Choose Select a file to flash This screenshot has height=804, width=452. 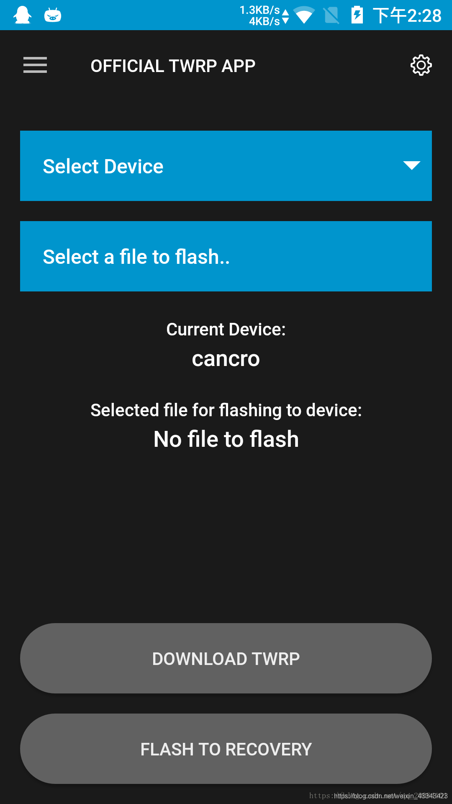point(226,256)
